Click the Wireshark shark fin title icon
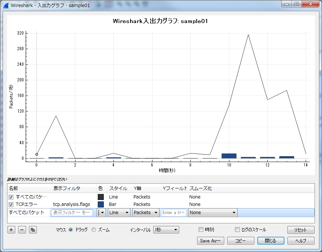This screenshot has width=322, height=252. (x=6, y=5)
